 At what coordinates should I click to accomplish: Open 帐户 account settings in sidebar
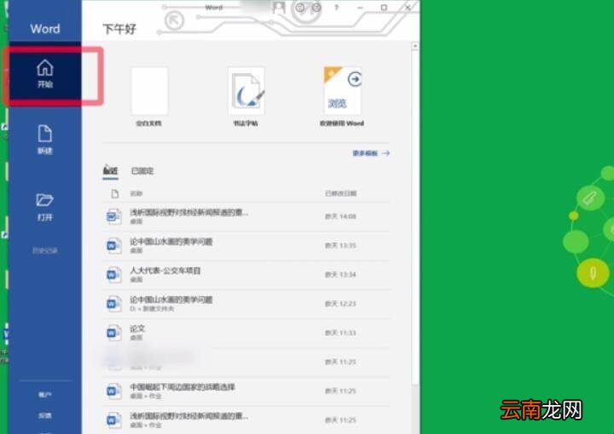pos(45,395)
